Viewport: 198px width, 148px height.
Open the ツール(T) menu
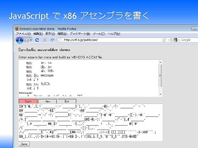[x=99, y=34]
